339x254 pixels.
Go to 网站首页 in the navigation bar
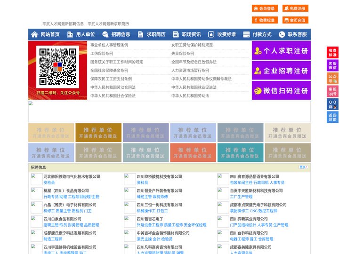50,34
